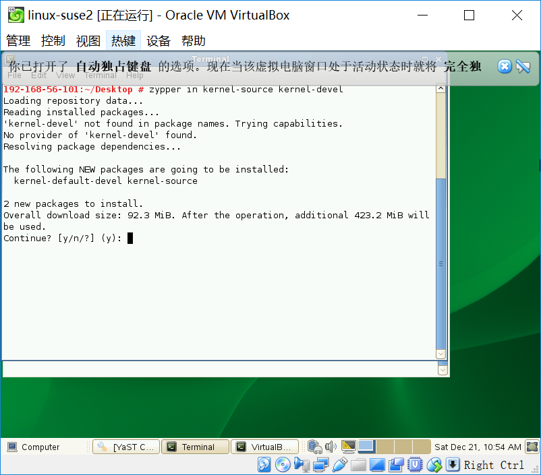
Task: Open the 视图 menu
Action: coord(88,40)
